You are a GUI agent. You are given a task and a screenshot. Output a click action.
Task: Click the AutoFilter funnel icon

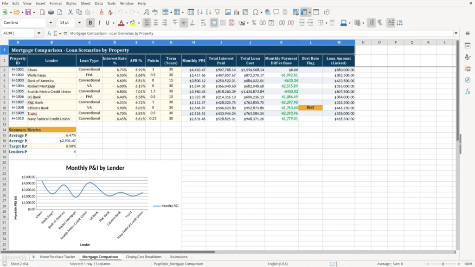[x=217, y=12]
